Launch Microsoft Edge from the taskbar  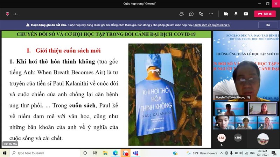pos(115,153)
